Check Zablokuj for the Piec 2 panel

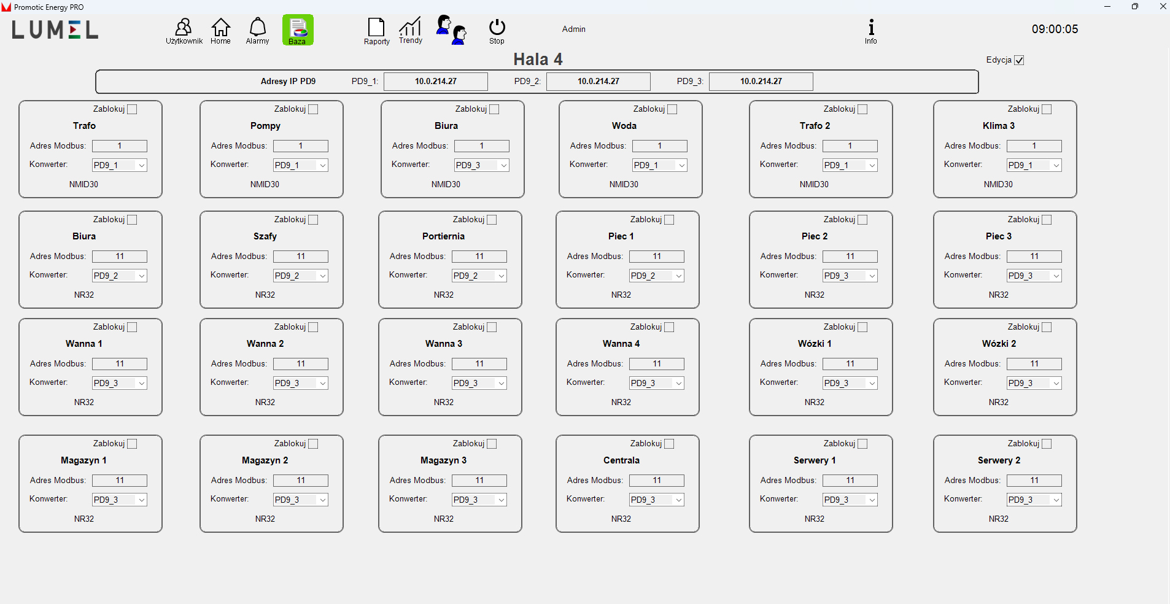click(x=862, y=220)
